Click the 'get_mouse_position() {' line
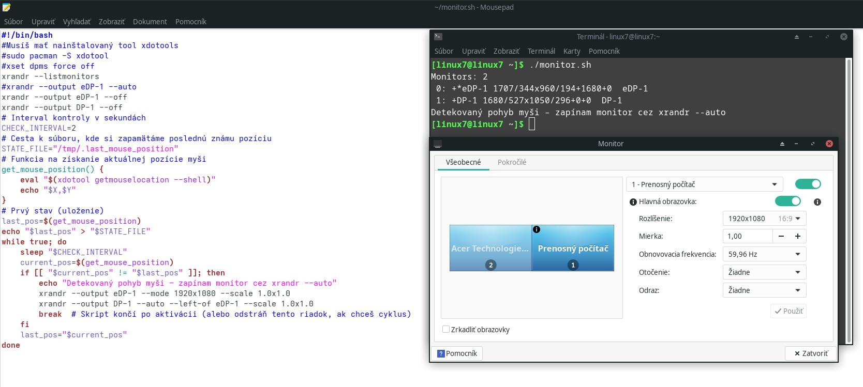Image resolution: width=863 pixels, height=387 pixels. (x=53, y=169)
